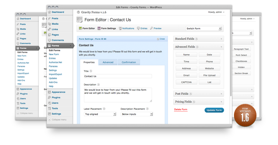Switch to the Confirmation tab
Viewport: 278px width, 145px height.
tap(129, 62)
